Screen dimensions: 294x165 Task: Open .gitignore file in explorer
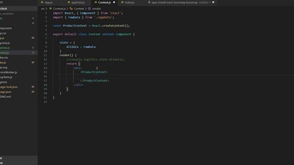[x=19, y=82]
